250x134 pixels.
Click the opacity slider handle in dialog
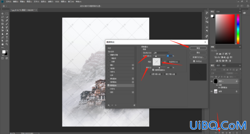tap(156, 56)
